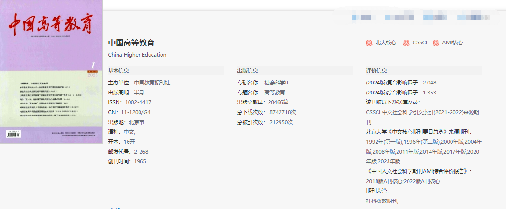The height and width of the screenshot is (209, 506).
Task: Click the 《中国人文社会科学期刊AMI综合评价报告》 line
Action: [x=419, y=171]
